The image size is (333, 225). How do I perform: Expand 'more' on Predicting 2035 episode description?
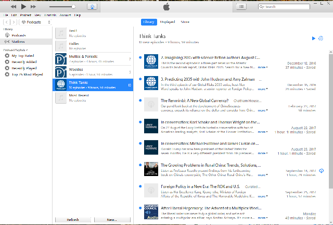pos(262,89)
